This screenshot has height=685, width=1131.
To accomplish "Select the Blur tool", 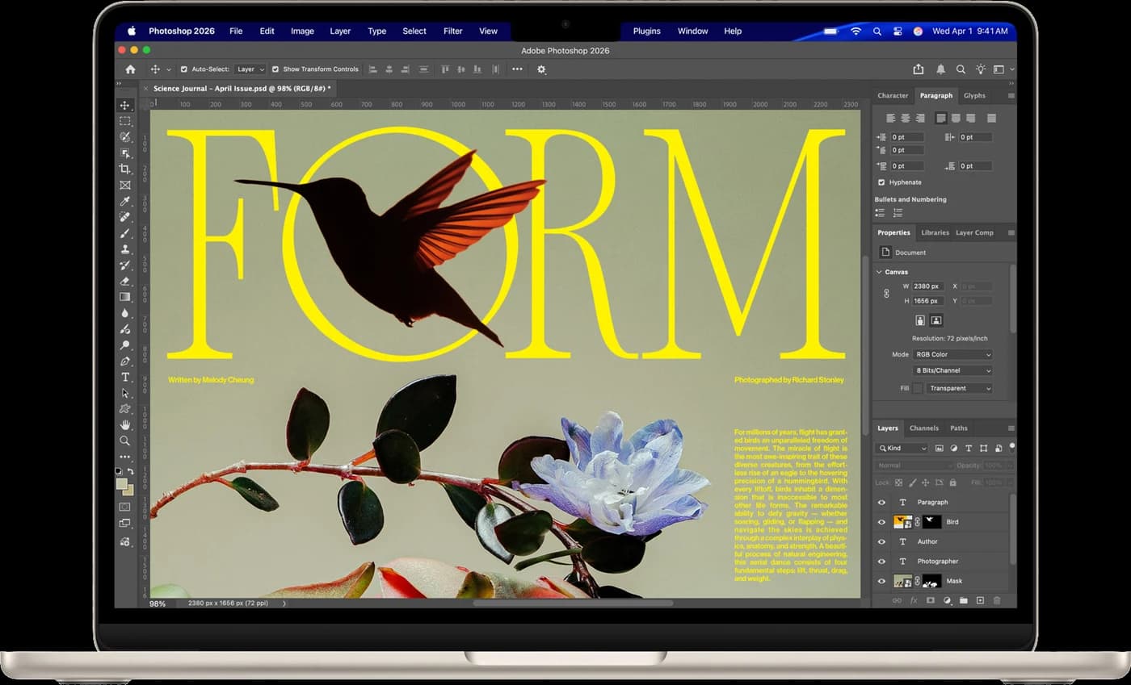I will pyautogui.click(x=124, y=313).
